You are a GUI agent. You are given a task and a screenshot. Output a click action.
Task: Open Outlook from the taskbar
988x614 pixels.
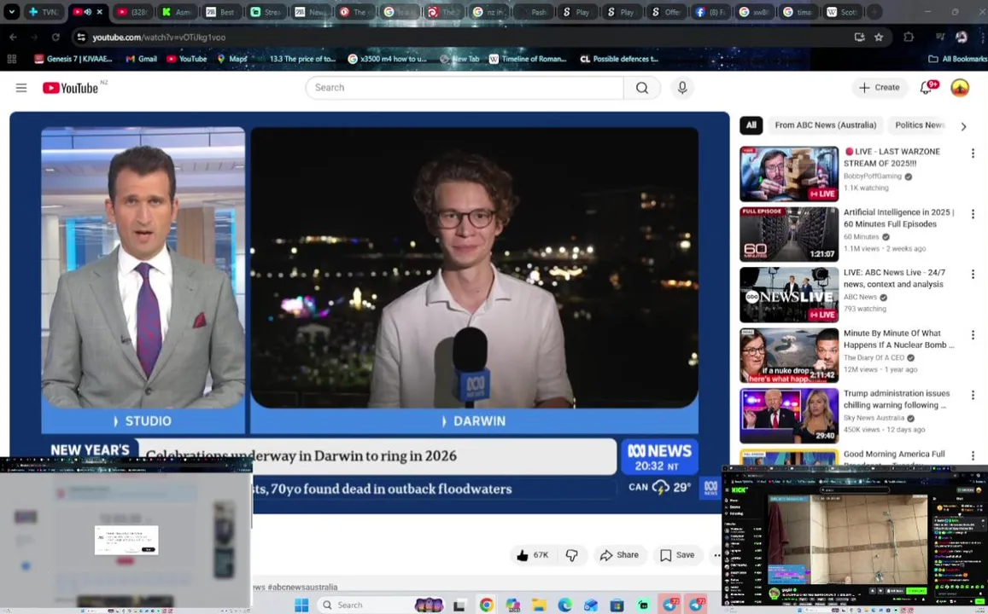(x=590, y=605)
